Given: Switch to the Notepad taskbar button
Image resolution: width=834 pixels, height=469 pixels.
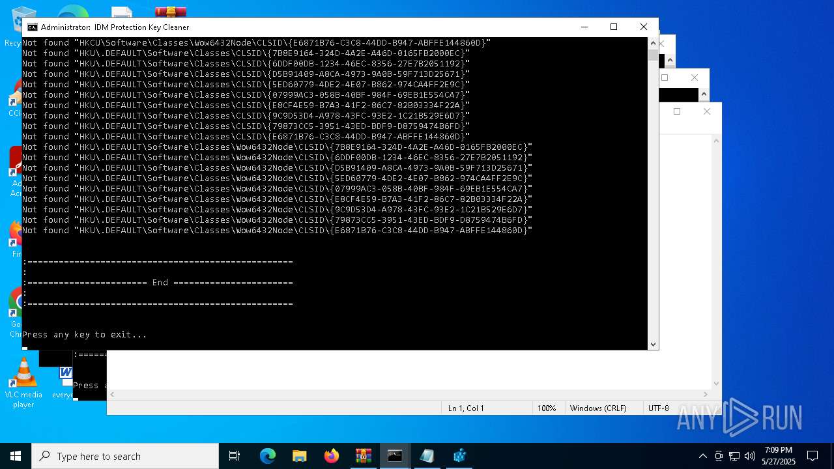Looking at the screenshot, I should 427,456.
